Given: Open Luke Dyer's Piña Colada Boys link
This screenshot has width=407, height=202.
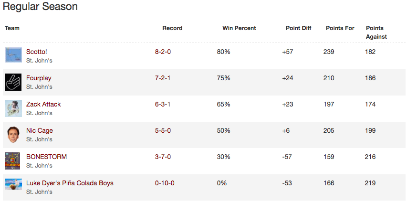Looking at the screenshot, I should pyautogui.click(x=70, y=183).
